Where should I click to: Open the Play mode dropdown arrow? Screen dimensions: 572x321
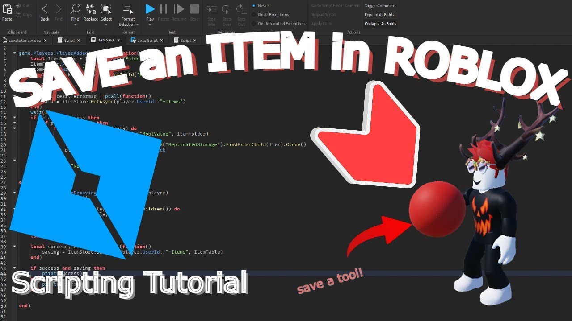click(150, 25)
